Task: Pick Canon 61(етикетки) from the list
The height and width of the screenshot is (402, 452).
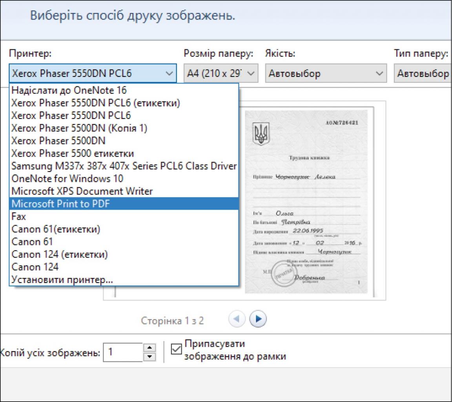Action: (x=124, y=229)
